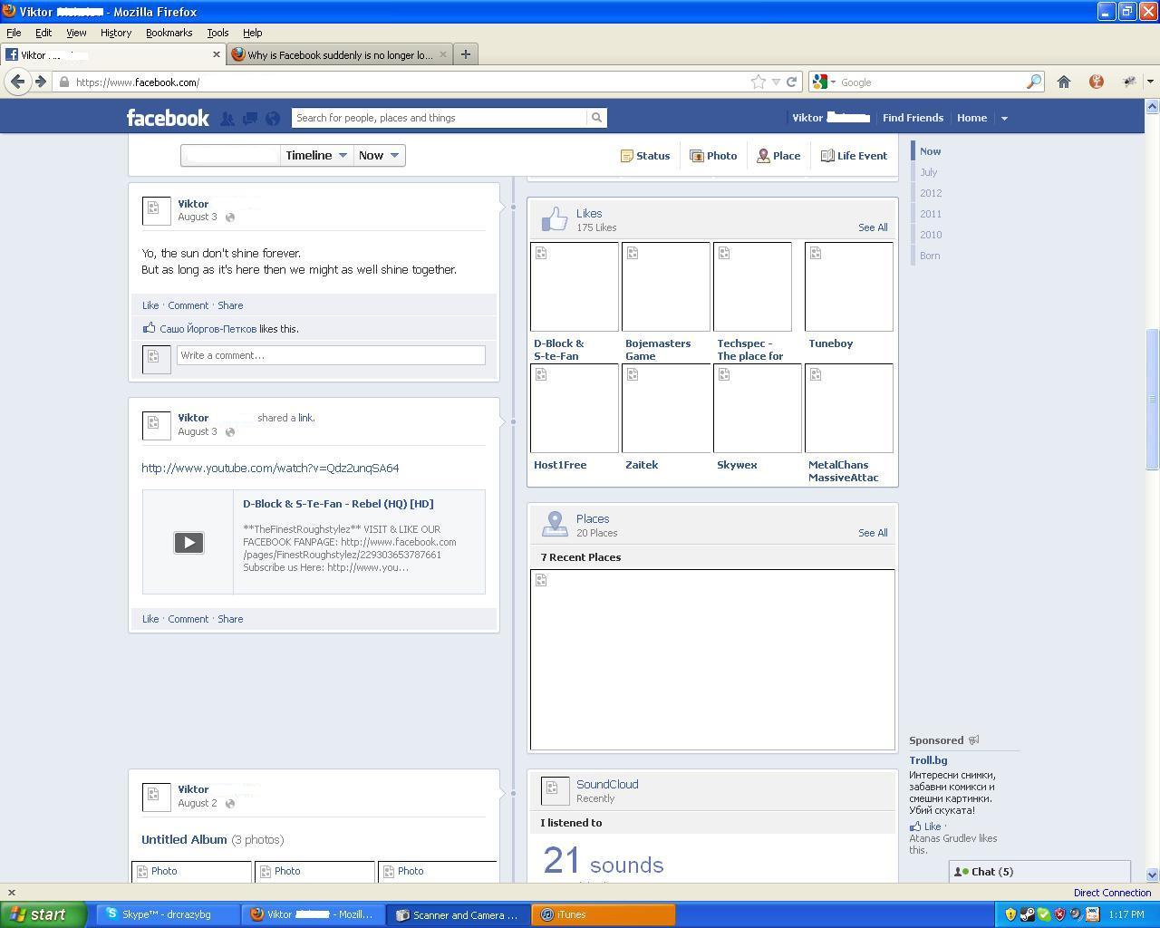Open the Timeline dropdown

[x=316, y=155]
